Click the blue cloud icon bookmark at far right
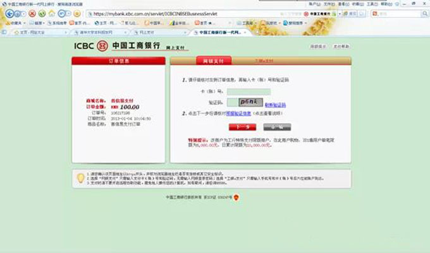The height and width of the screenshot is (253, 430). point(285,23)
